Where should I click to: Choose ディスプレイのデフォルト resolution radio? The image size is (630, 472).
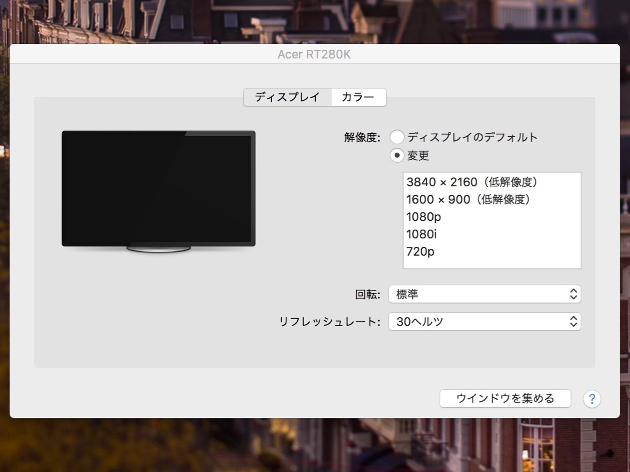[x=397, y=137]
